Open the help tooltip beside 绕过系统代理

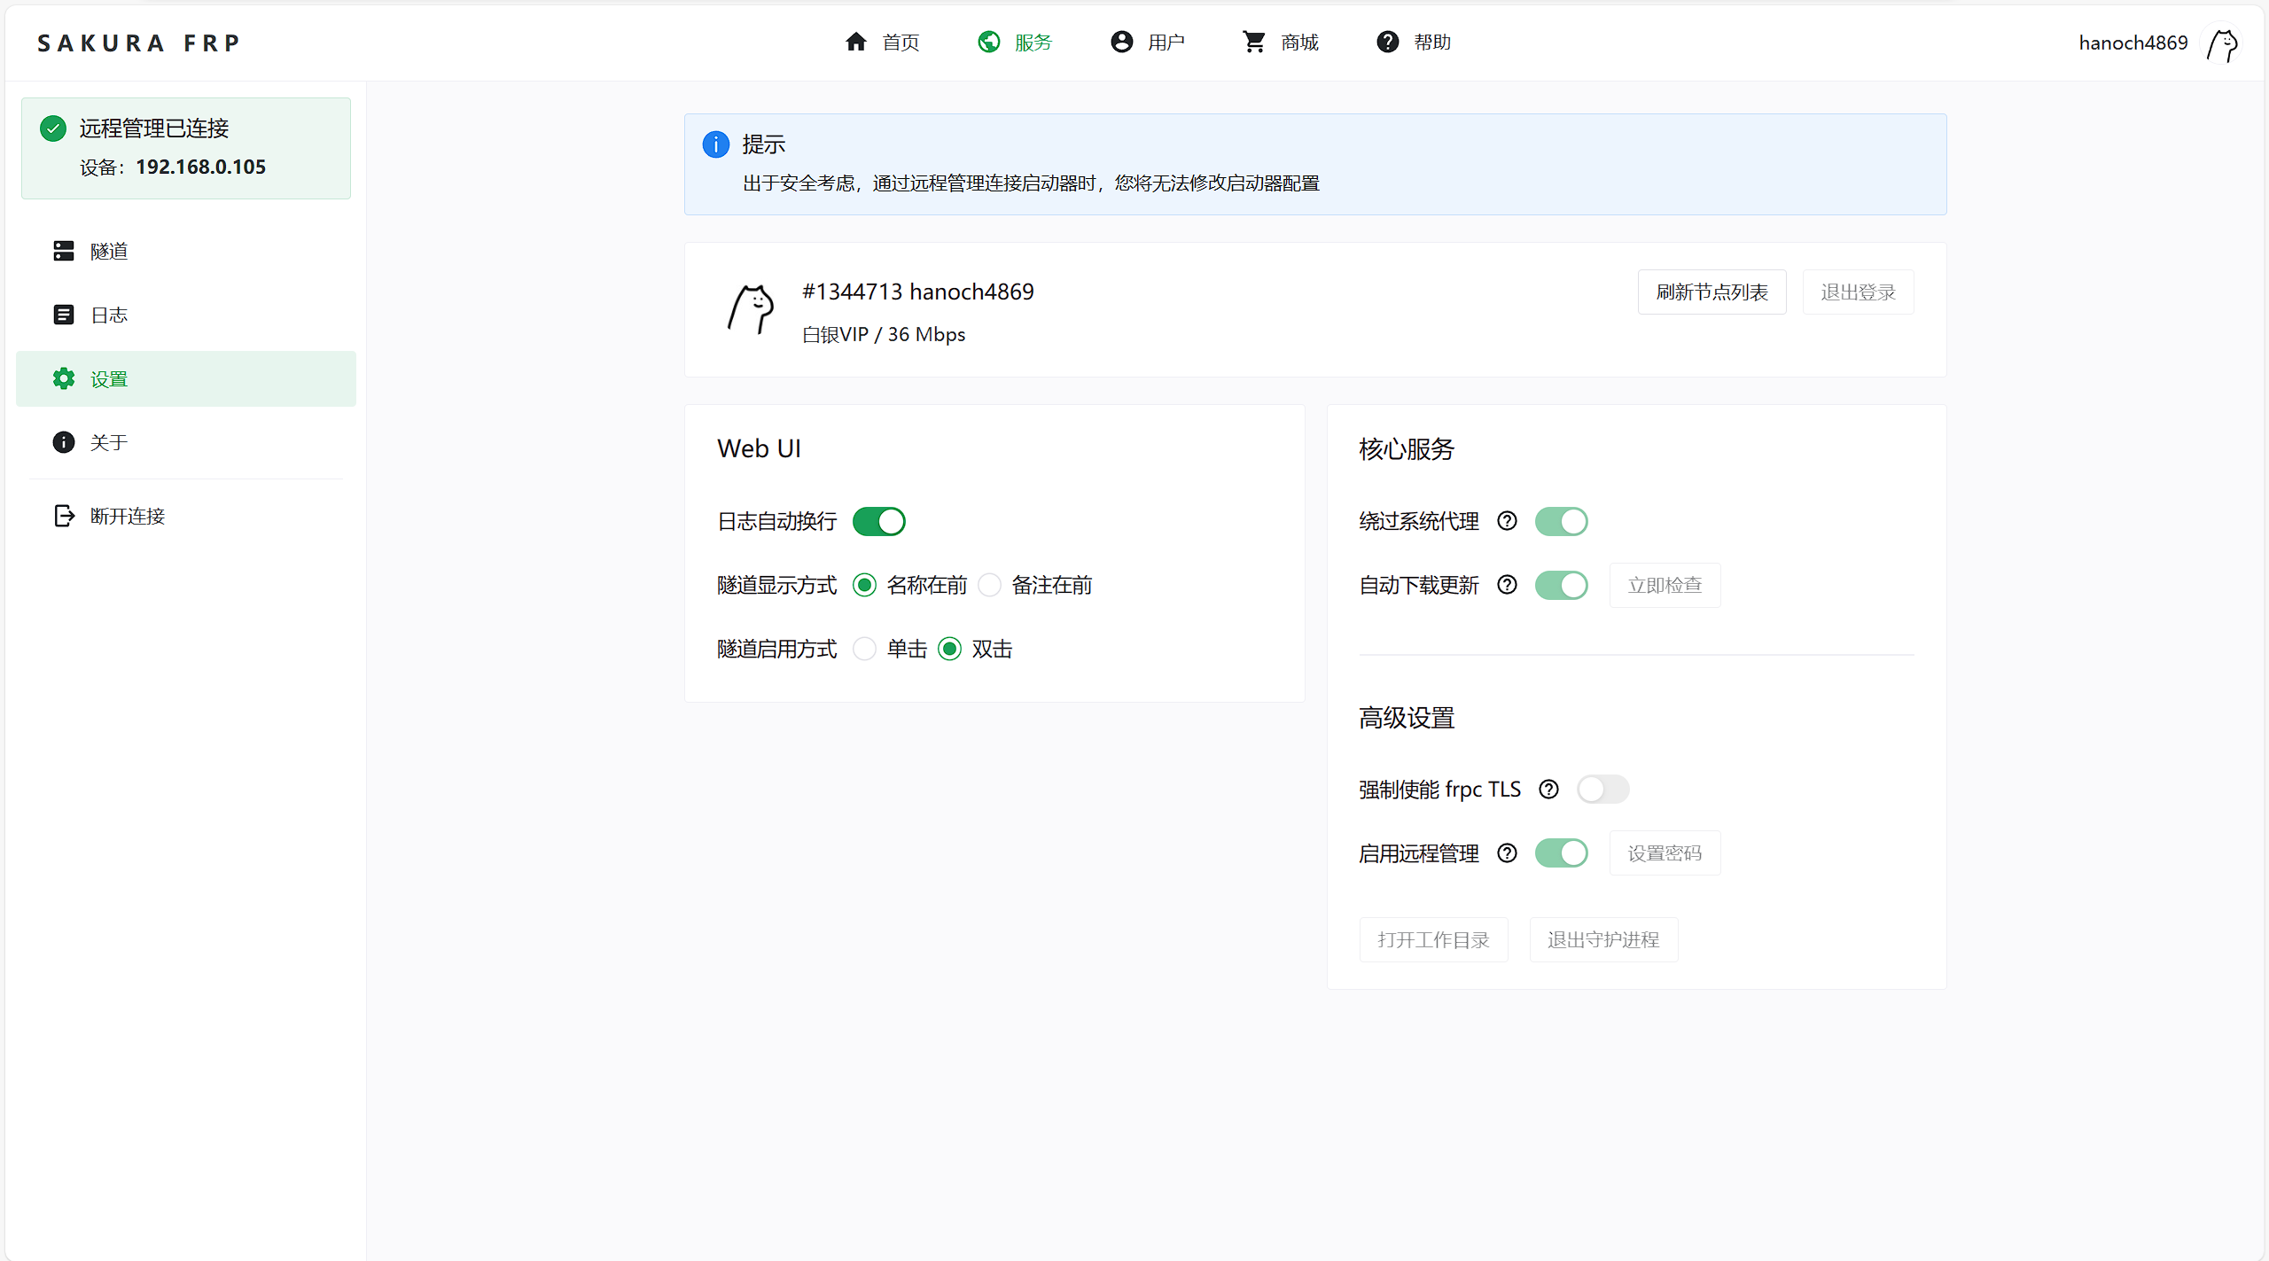coord(1507,521)
